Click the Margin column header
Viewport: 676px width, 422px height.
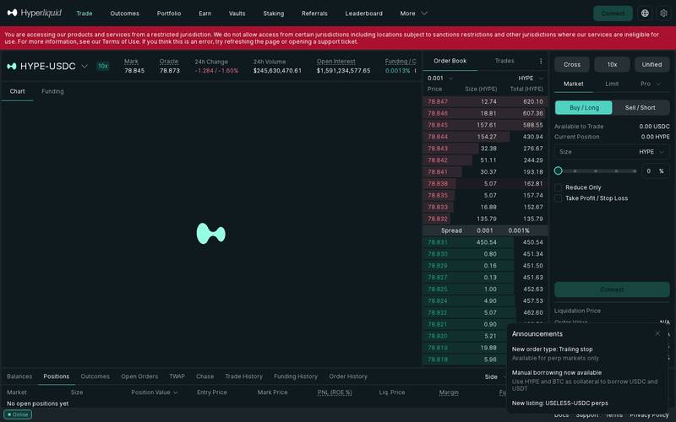449,392
